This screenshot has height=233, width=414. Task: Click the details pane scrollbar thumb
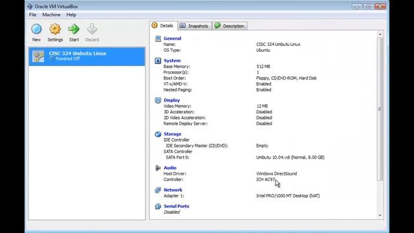380,109
